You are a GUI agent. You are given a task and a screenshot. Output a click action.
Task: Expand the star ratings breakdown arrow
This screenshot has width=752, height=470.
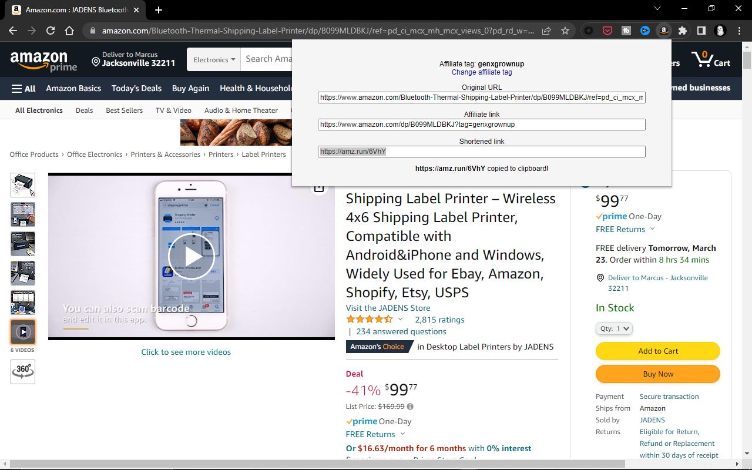click(400, 320)
